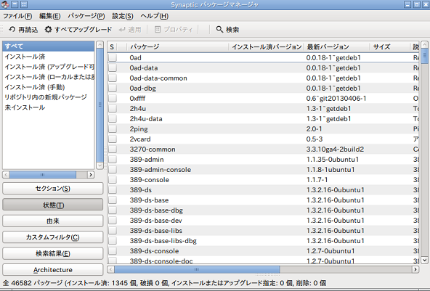Select the 2h4u package row

tap(263, 109)
